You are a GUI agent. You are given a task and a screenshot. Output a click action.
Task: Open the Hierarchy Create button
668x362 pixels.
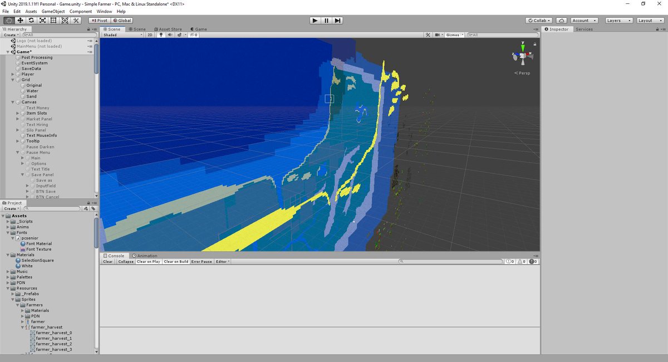11,35
